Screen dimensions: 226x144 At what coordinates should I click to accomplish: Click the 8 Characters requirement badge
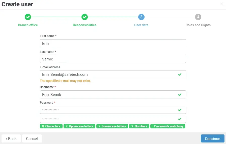(51, 126)
